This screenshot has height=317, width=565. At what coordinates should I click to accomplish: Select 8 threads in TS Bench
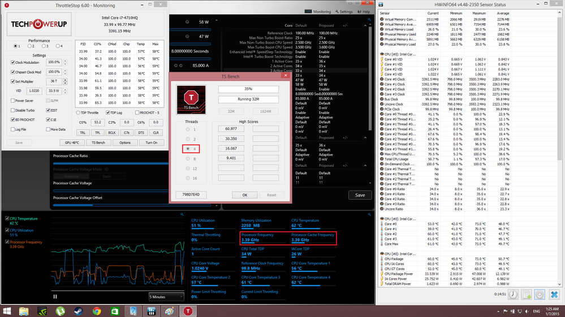188,158
